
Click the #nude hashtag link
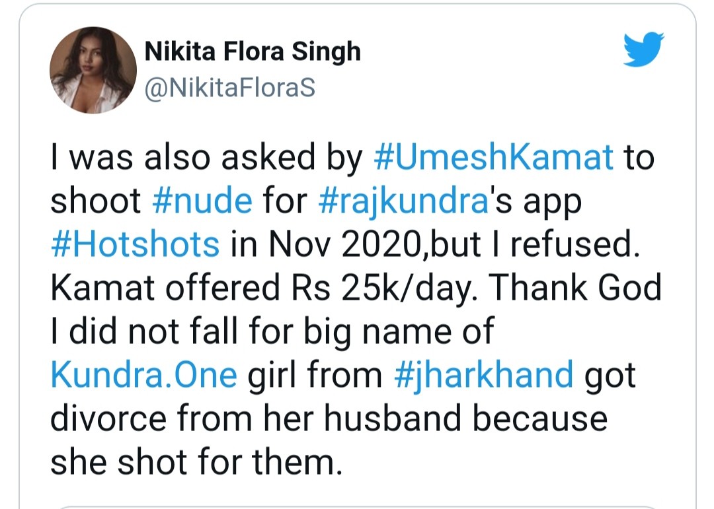(201, 202)
